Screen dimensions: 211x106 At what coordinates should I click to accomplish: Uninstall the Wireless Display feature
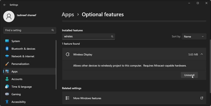[x=189, y=75]
